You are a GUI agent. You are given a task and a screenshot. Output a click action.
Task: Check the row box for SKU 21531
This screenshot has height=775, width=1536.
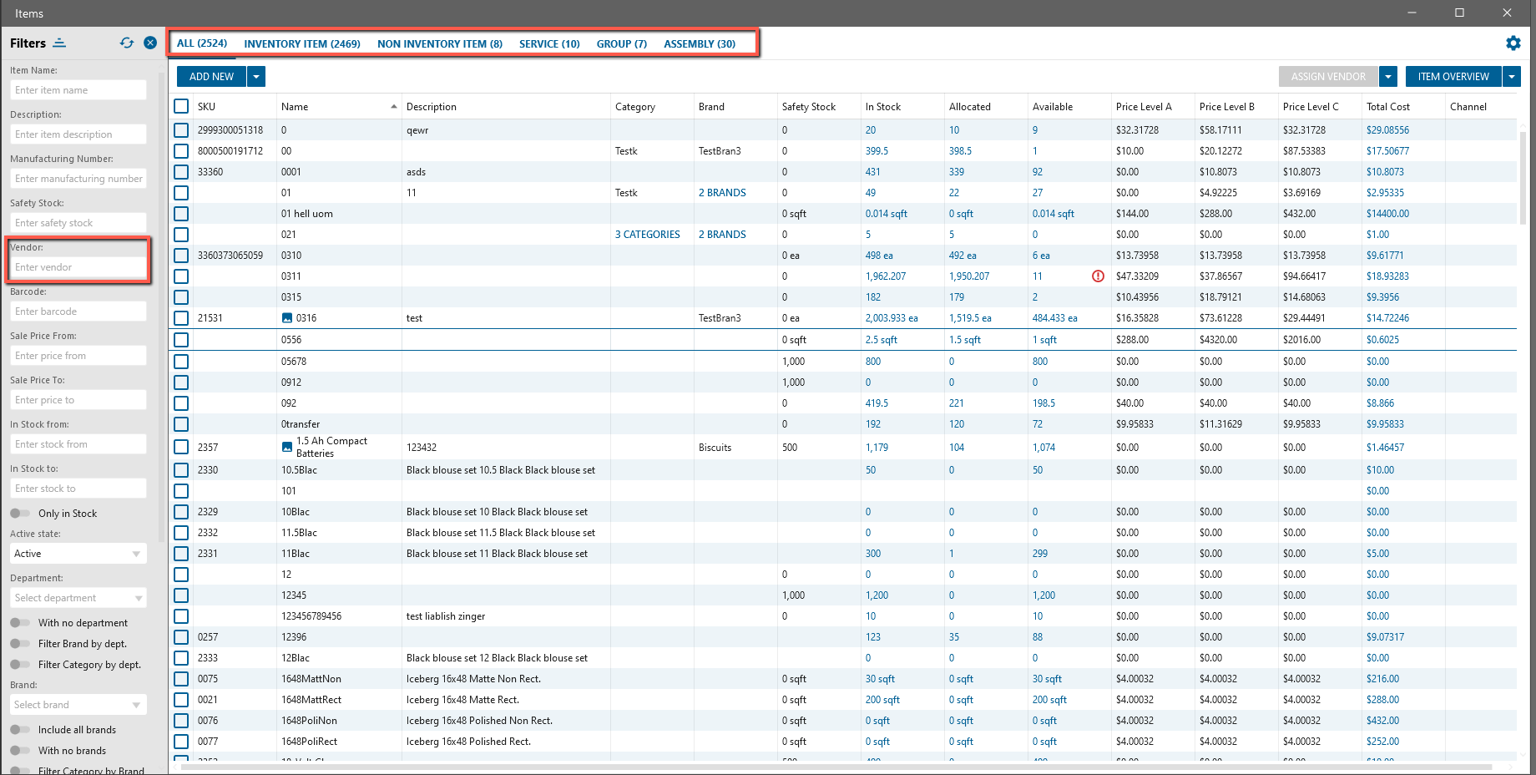coord(181,318)
